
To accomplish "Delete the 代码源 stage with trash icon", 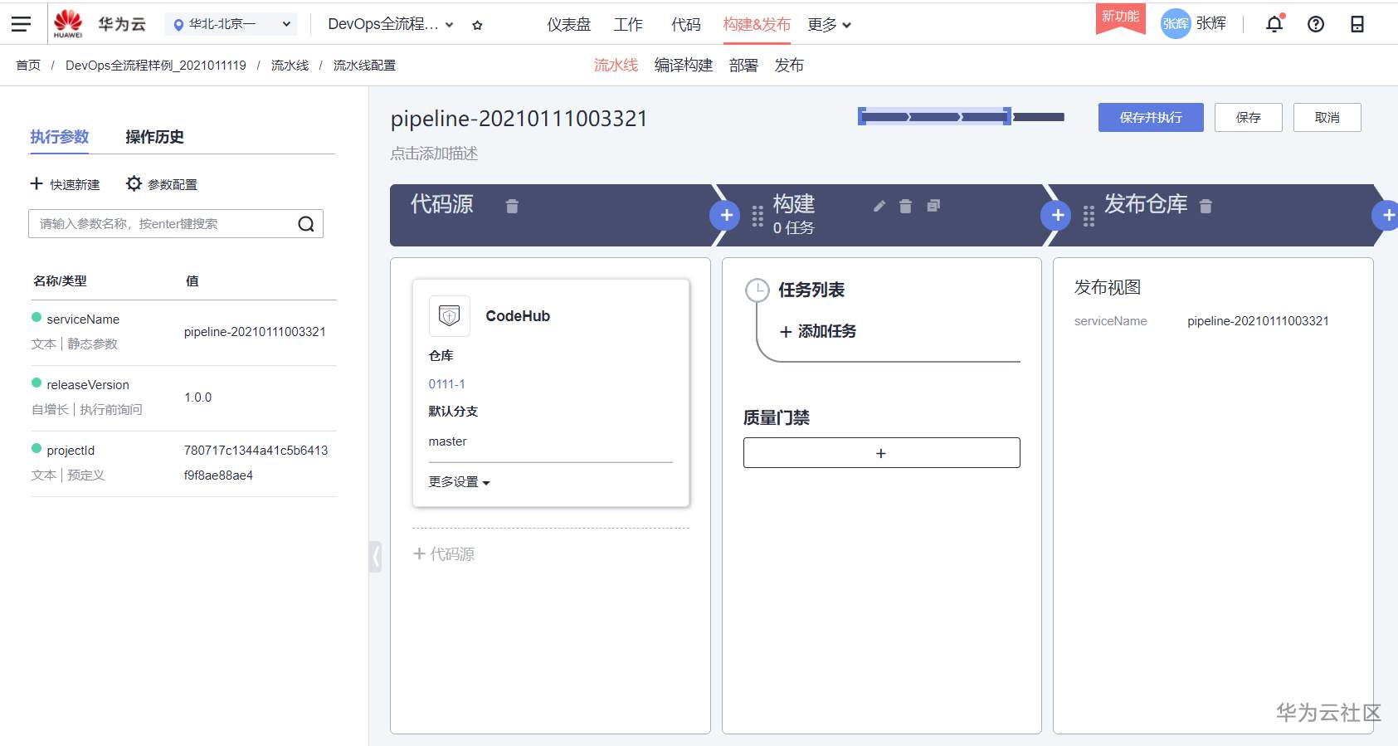I will [x=512, y=206].
